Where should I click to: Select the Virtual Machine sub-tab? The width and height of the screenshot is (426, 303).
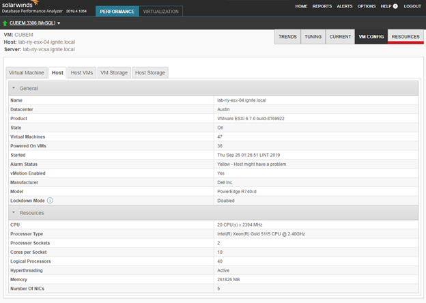click(27, 73)
